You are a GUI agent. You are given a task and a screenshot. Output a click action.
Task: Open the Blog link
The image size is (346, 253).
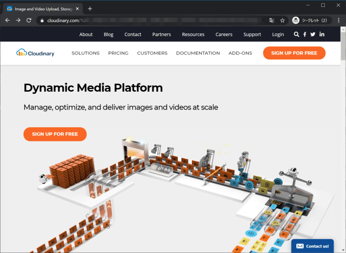coord(109,35)
